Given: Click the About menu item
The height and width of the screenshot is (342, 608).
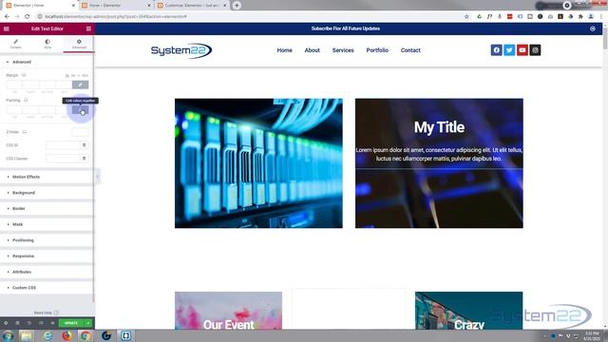Looking at the screenshot, I should (x=313, y=50).
